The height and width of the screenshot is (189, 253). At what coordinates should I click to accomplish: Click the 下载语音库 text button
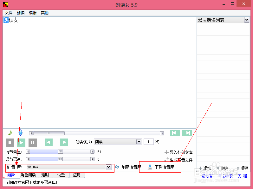[165, 167]
